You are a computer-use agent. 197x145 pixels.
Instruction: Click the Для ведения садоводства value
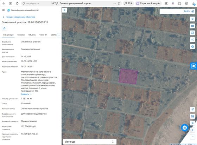pyautogui.click(x=34, y=114)
